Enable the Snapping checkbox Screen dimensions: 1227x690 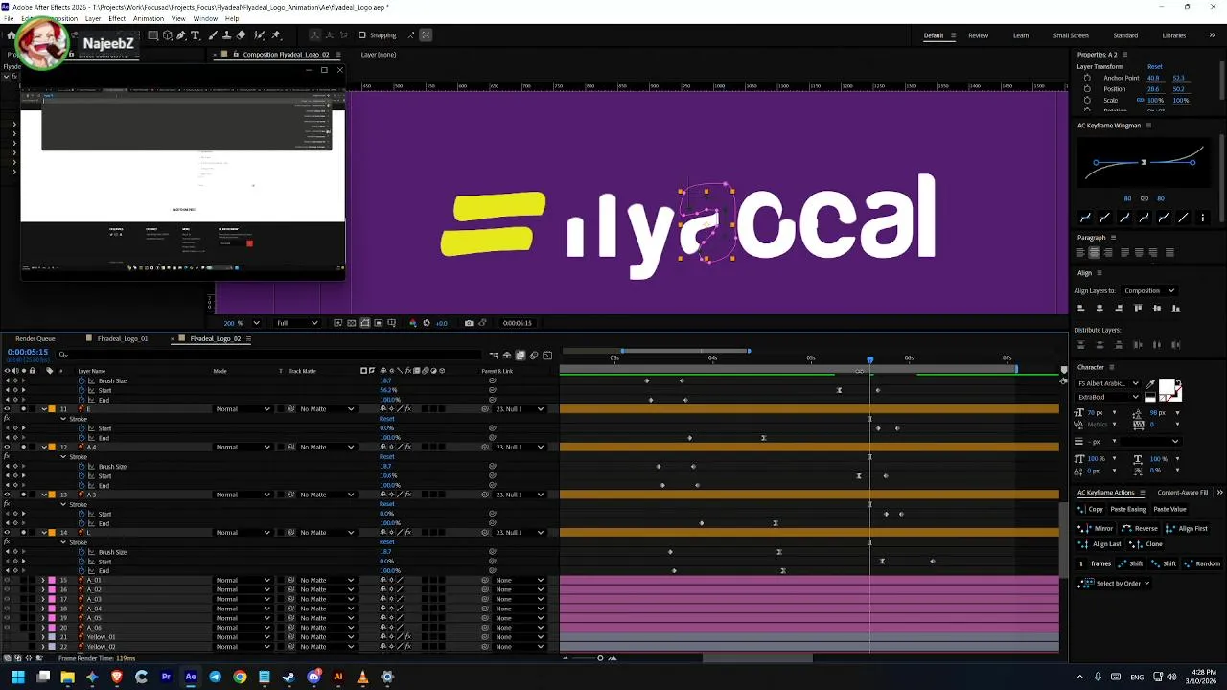coord(361,35)
